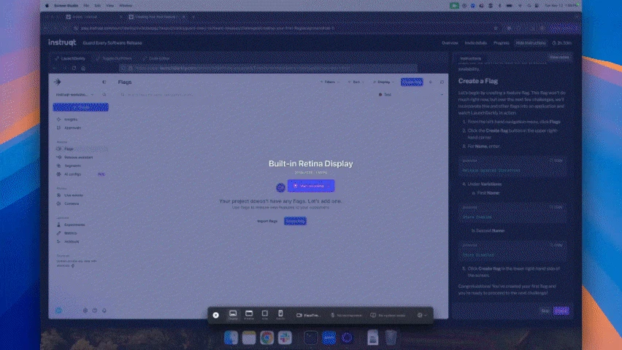
Task: Open Finder from the Dock
Action: coord(231,338)
